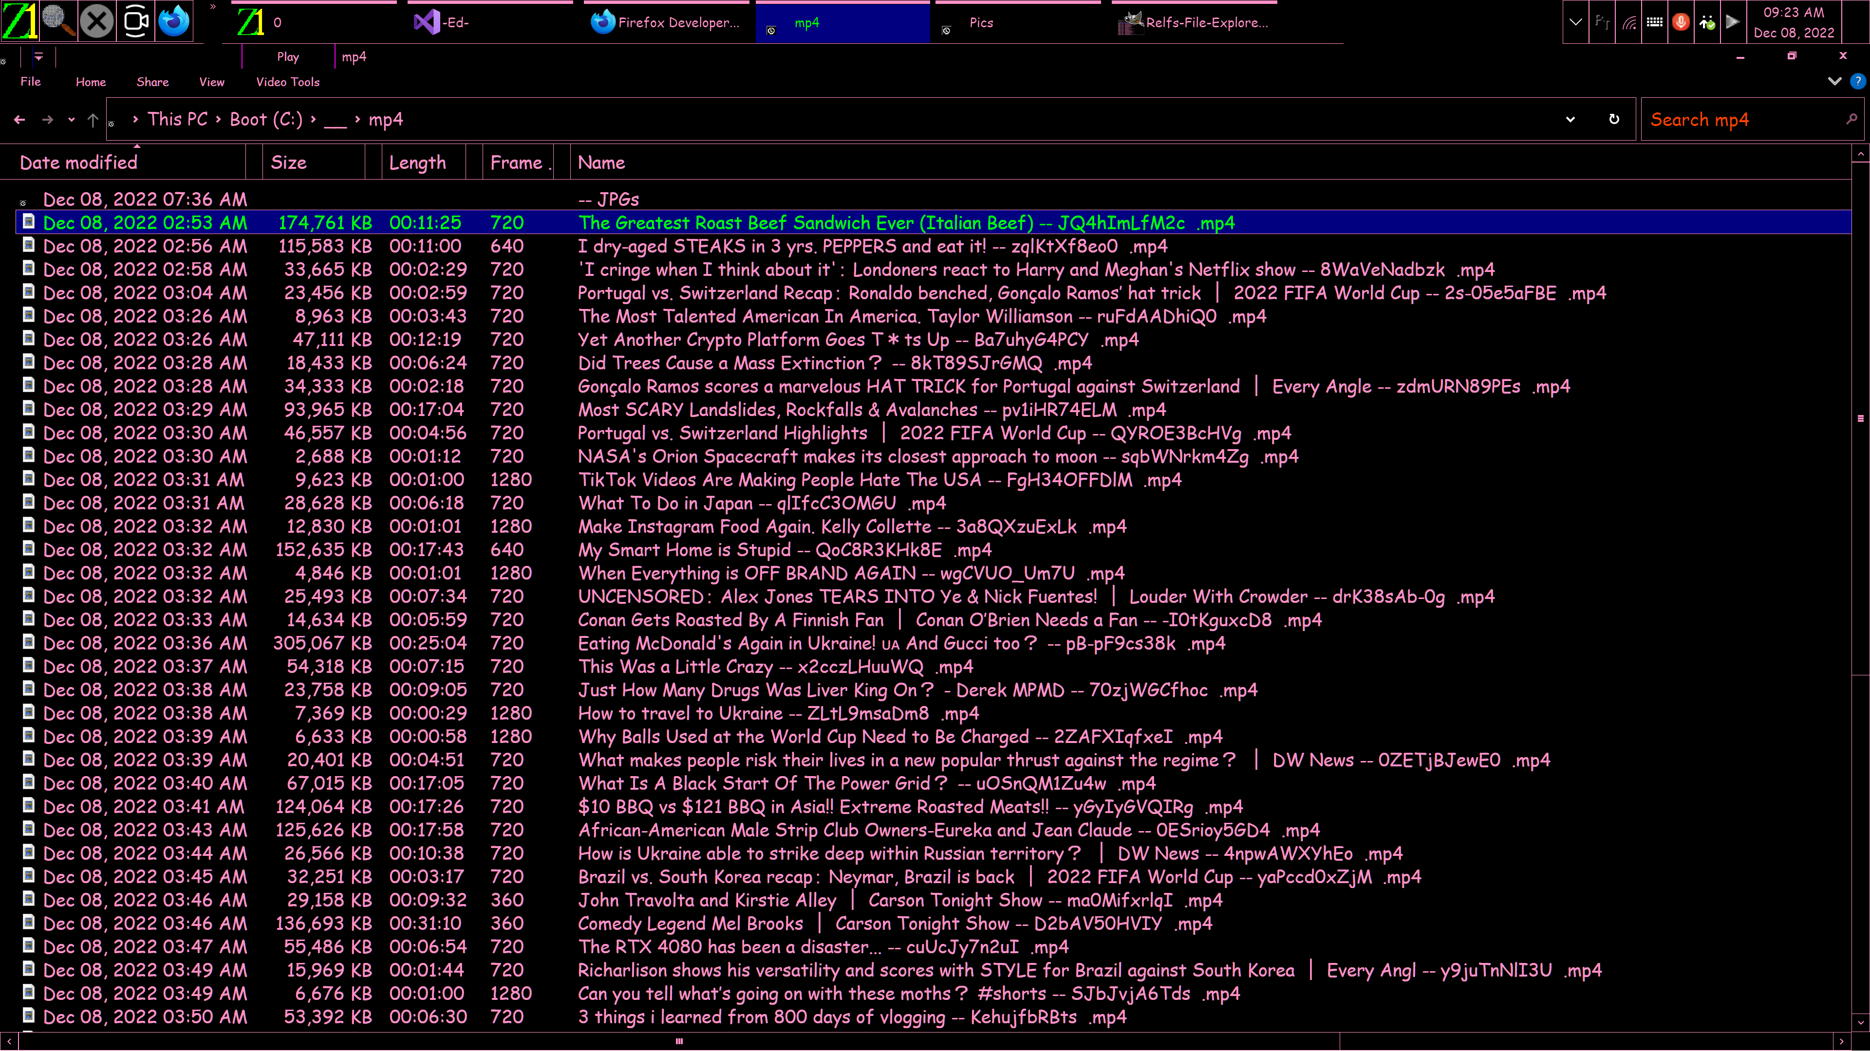Click the refresh button in address bar
The height and width of the screenshot is (1051, 1870).
pyautogui.click(x=1614, y=120)
